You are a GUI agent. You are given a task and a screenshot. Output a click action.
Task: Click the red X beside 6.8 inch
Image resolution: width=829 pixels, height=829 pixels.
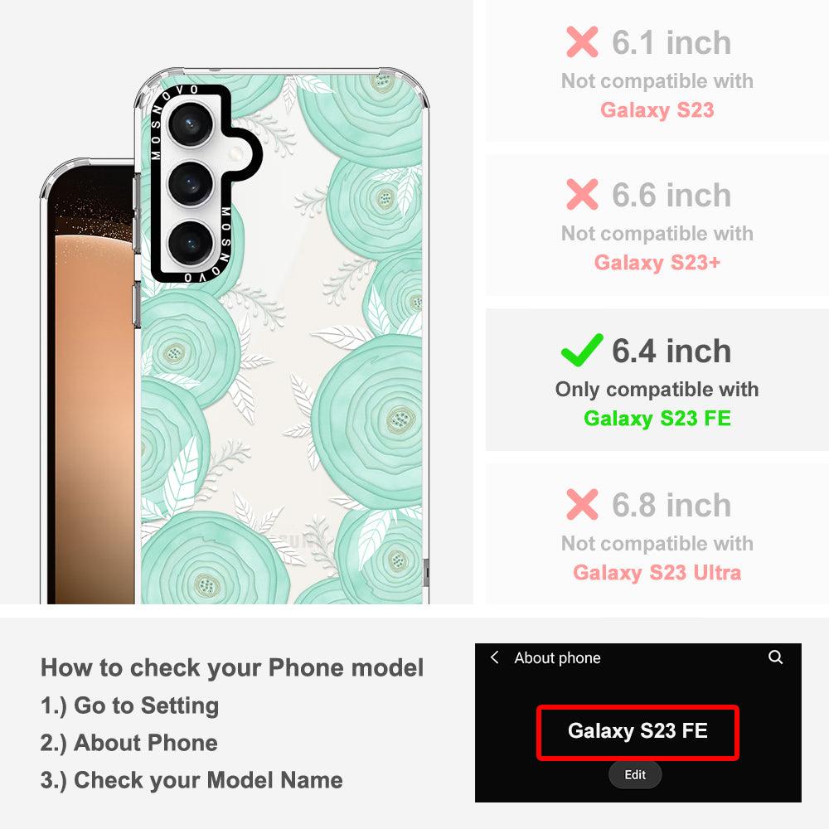[582, 504]
